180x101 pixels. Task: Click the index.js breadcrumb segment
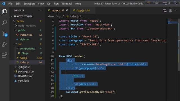click(74, 17)
